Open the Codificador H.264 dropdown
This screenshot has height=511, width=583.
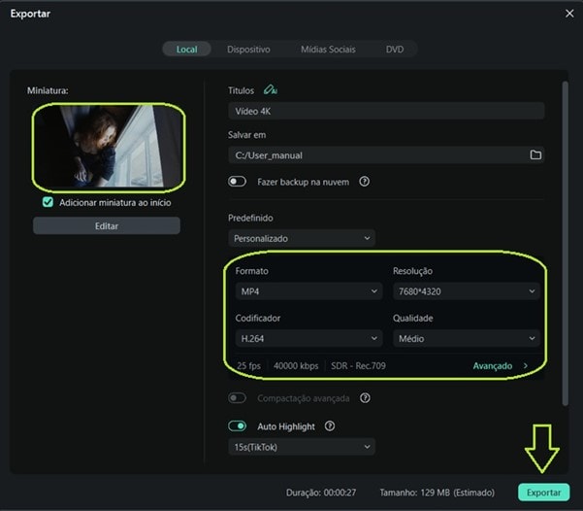coord(308,338)
